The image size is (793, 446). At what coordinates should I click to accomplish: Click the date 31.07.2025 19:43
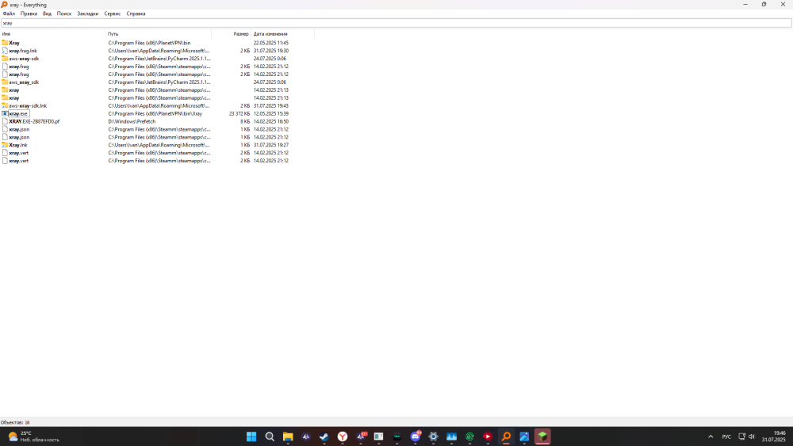click(271, 105)
